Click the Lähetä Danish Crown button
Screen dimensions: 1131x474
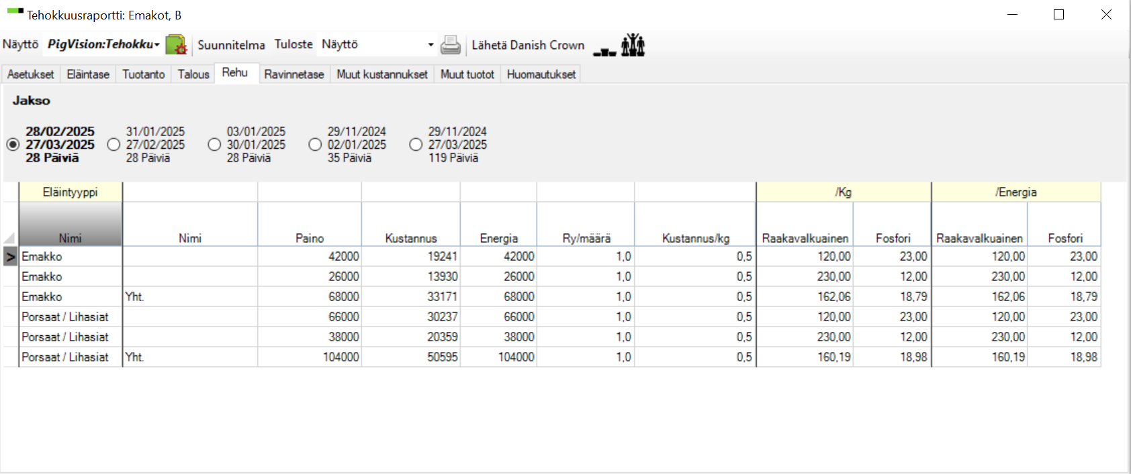click(x=528, y=45)
